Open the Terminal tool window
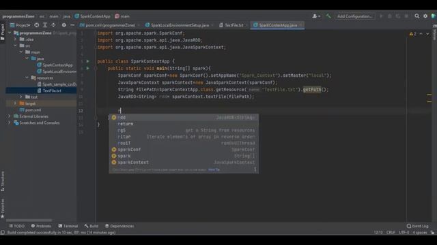Image resolution: width=437 pixels, height=245 pixels. pos(68,226)
